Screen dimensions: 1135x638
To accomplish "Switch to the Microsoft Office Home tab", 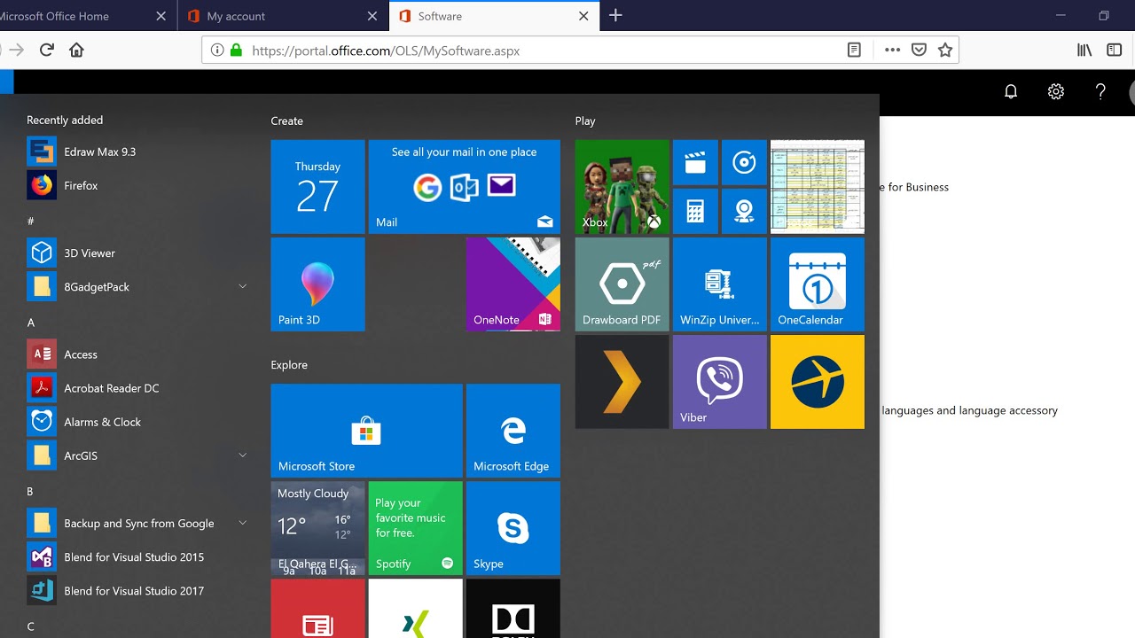I will pyautogui.click(x=86, y=16).
